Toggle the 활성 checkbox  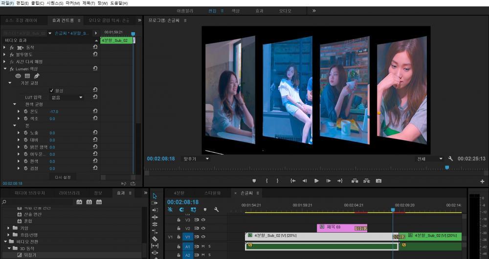(x=51, y=90)
